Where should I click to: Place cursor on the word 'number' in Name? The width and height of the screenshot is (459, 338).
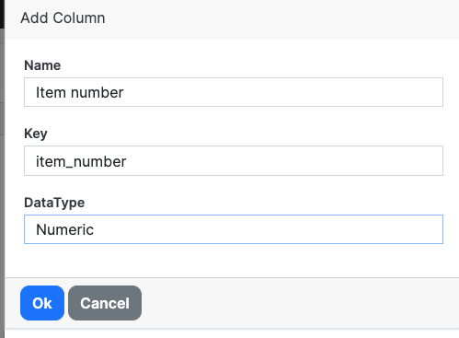[x=97, y=92]
